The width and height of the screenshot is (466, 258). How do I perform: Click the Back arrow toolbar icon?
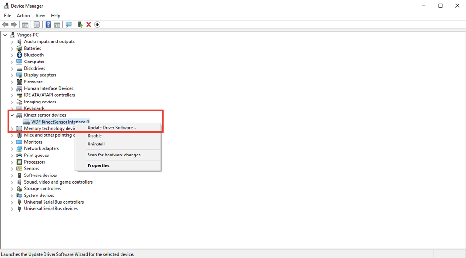pyautogui.click(x=5, y=25)
